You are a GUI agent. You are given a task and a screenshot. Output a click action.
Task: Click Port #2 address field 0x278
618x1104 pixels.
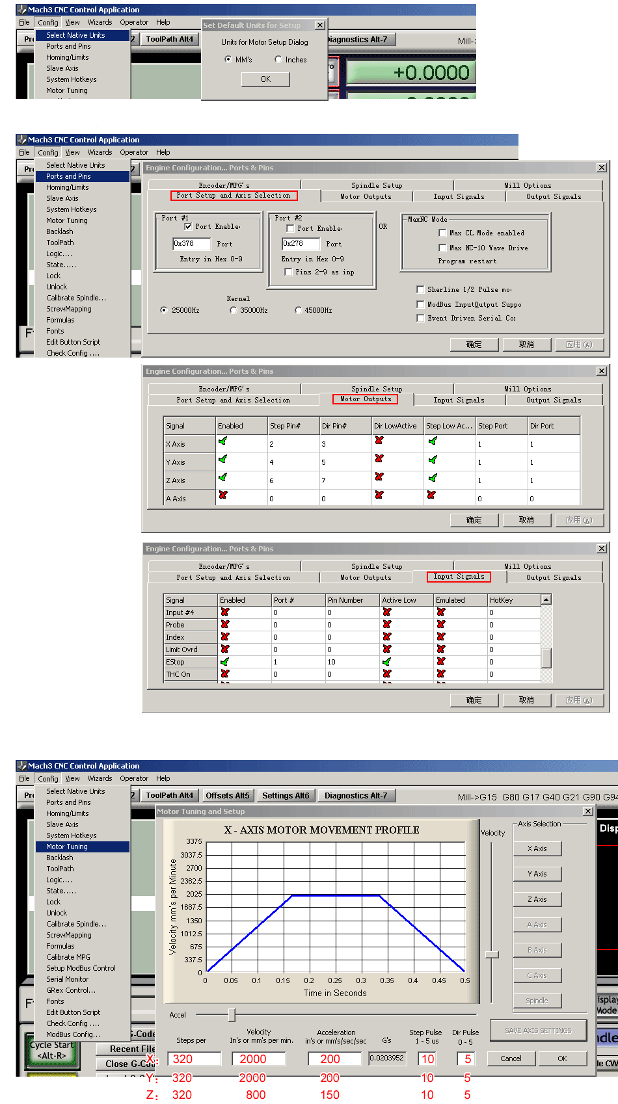pos(301,244)
